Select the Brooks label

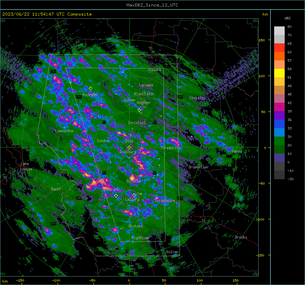(241, 237)
